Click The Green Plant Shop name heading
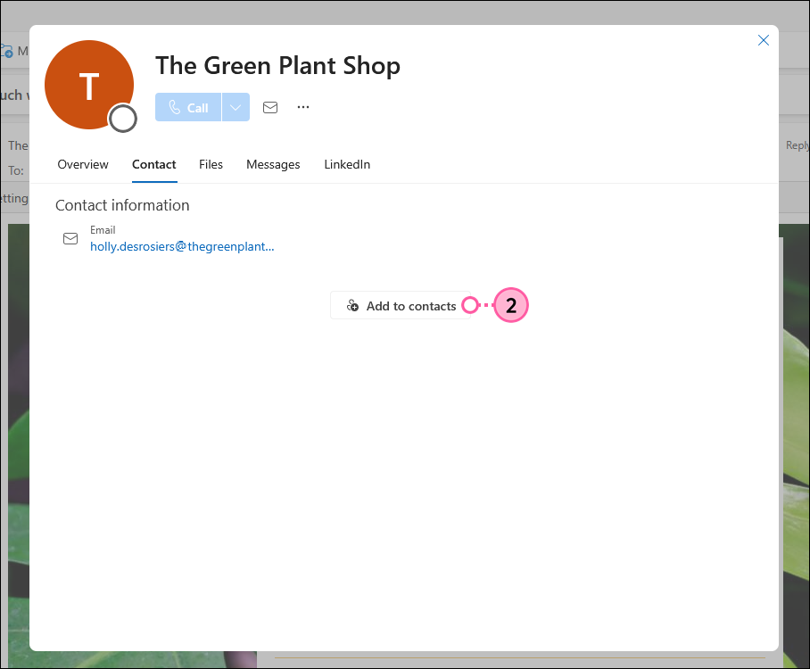This screenshot has height=669, width=810. point(277,65)
